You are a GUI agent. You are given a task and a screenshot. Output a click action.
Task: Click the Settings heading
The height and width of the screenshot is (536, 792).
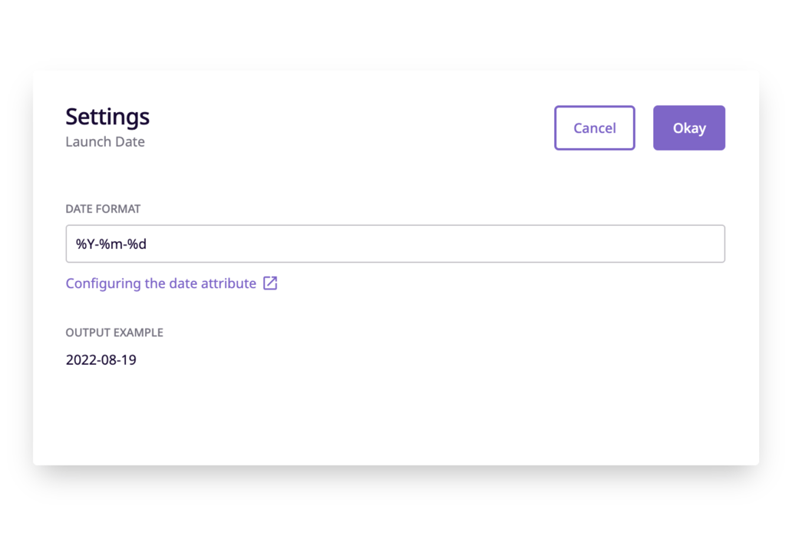[107, 116]
